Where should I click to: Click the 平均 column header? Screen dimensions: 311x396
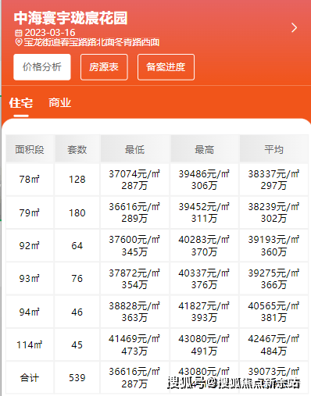click(x=273, y=149)
